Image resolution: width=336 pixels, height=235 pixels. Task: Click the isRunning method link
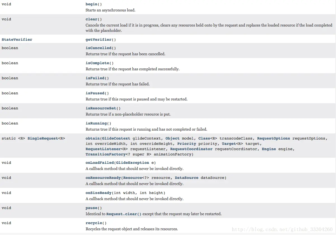[96, 123]
